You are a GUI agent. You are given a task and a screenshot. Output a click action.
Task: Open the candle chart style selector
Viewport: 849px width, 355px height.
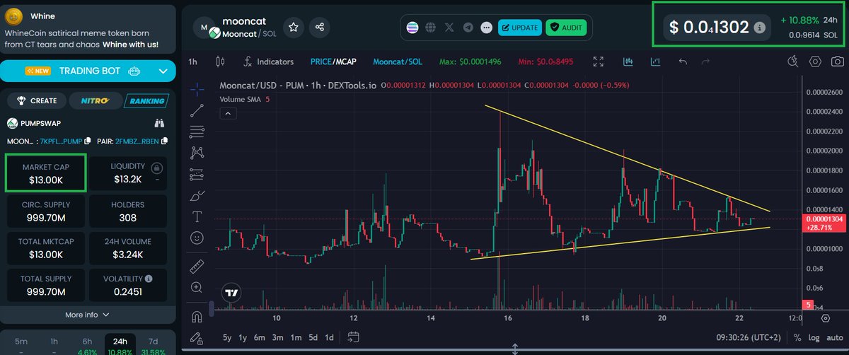219,62
